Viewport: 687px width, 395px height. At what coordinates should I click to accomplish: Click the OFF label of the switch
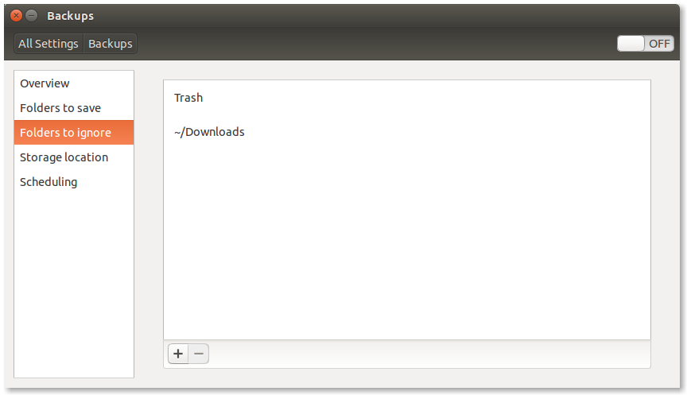[x=659, y=44]
